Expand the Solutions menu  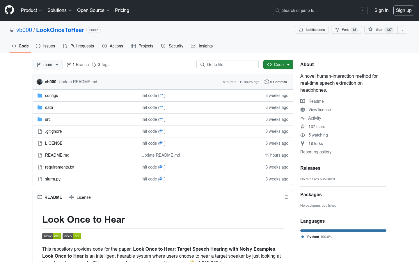point(60,10)
